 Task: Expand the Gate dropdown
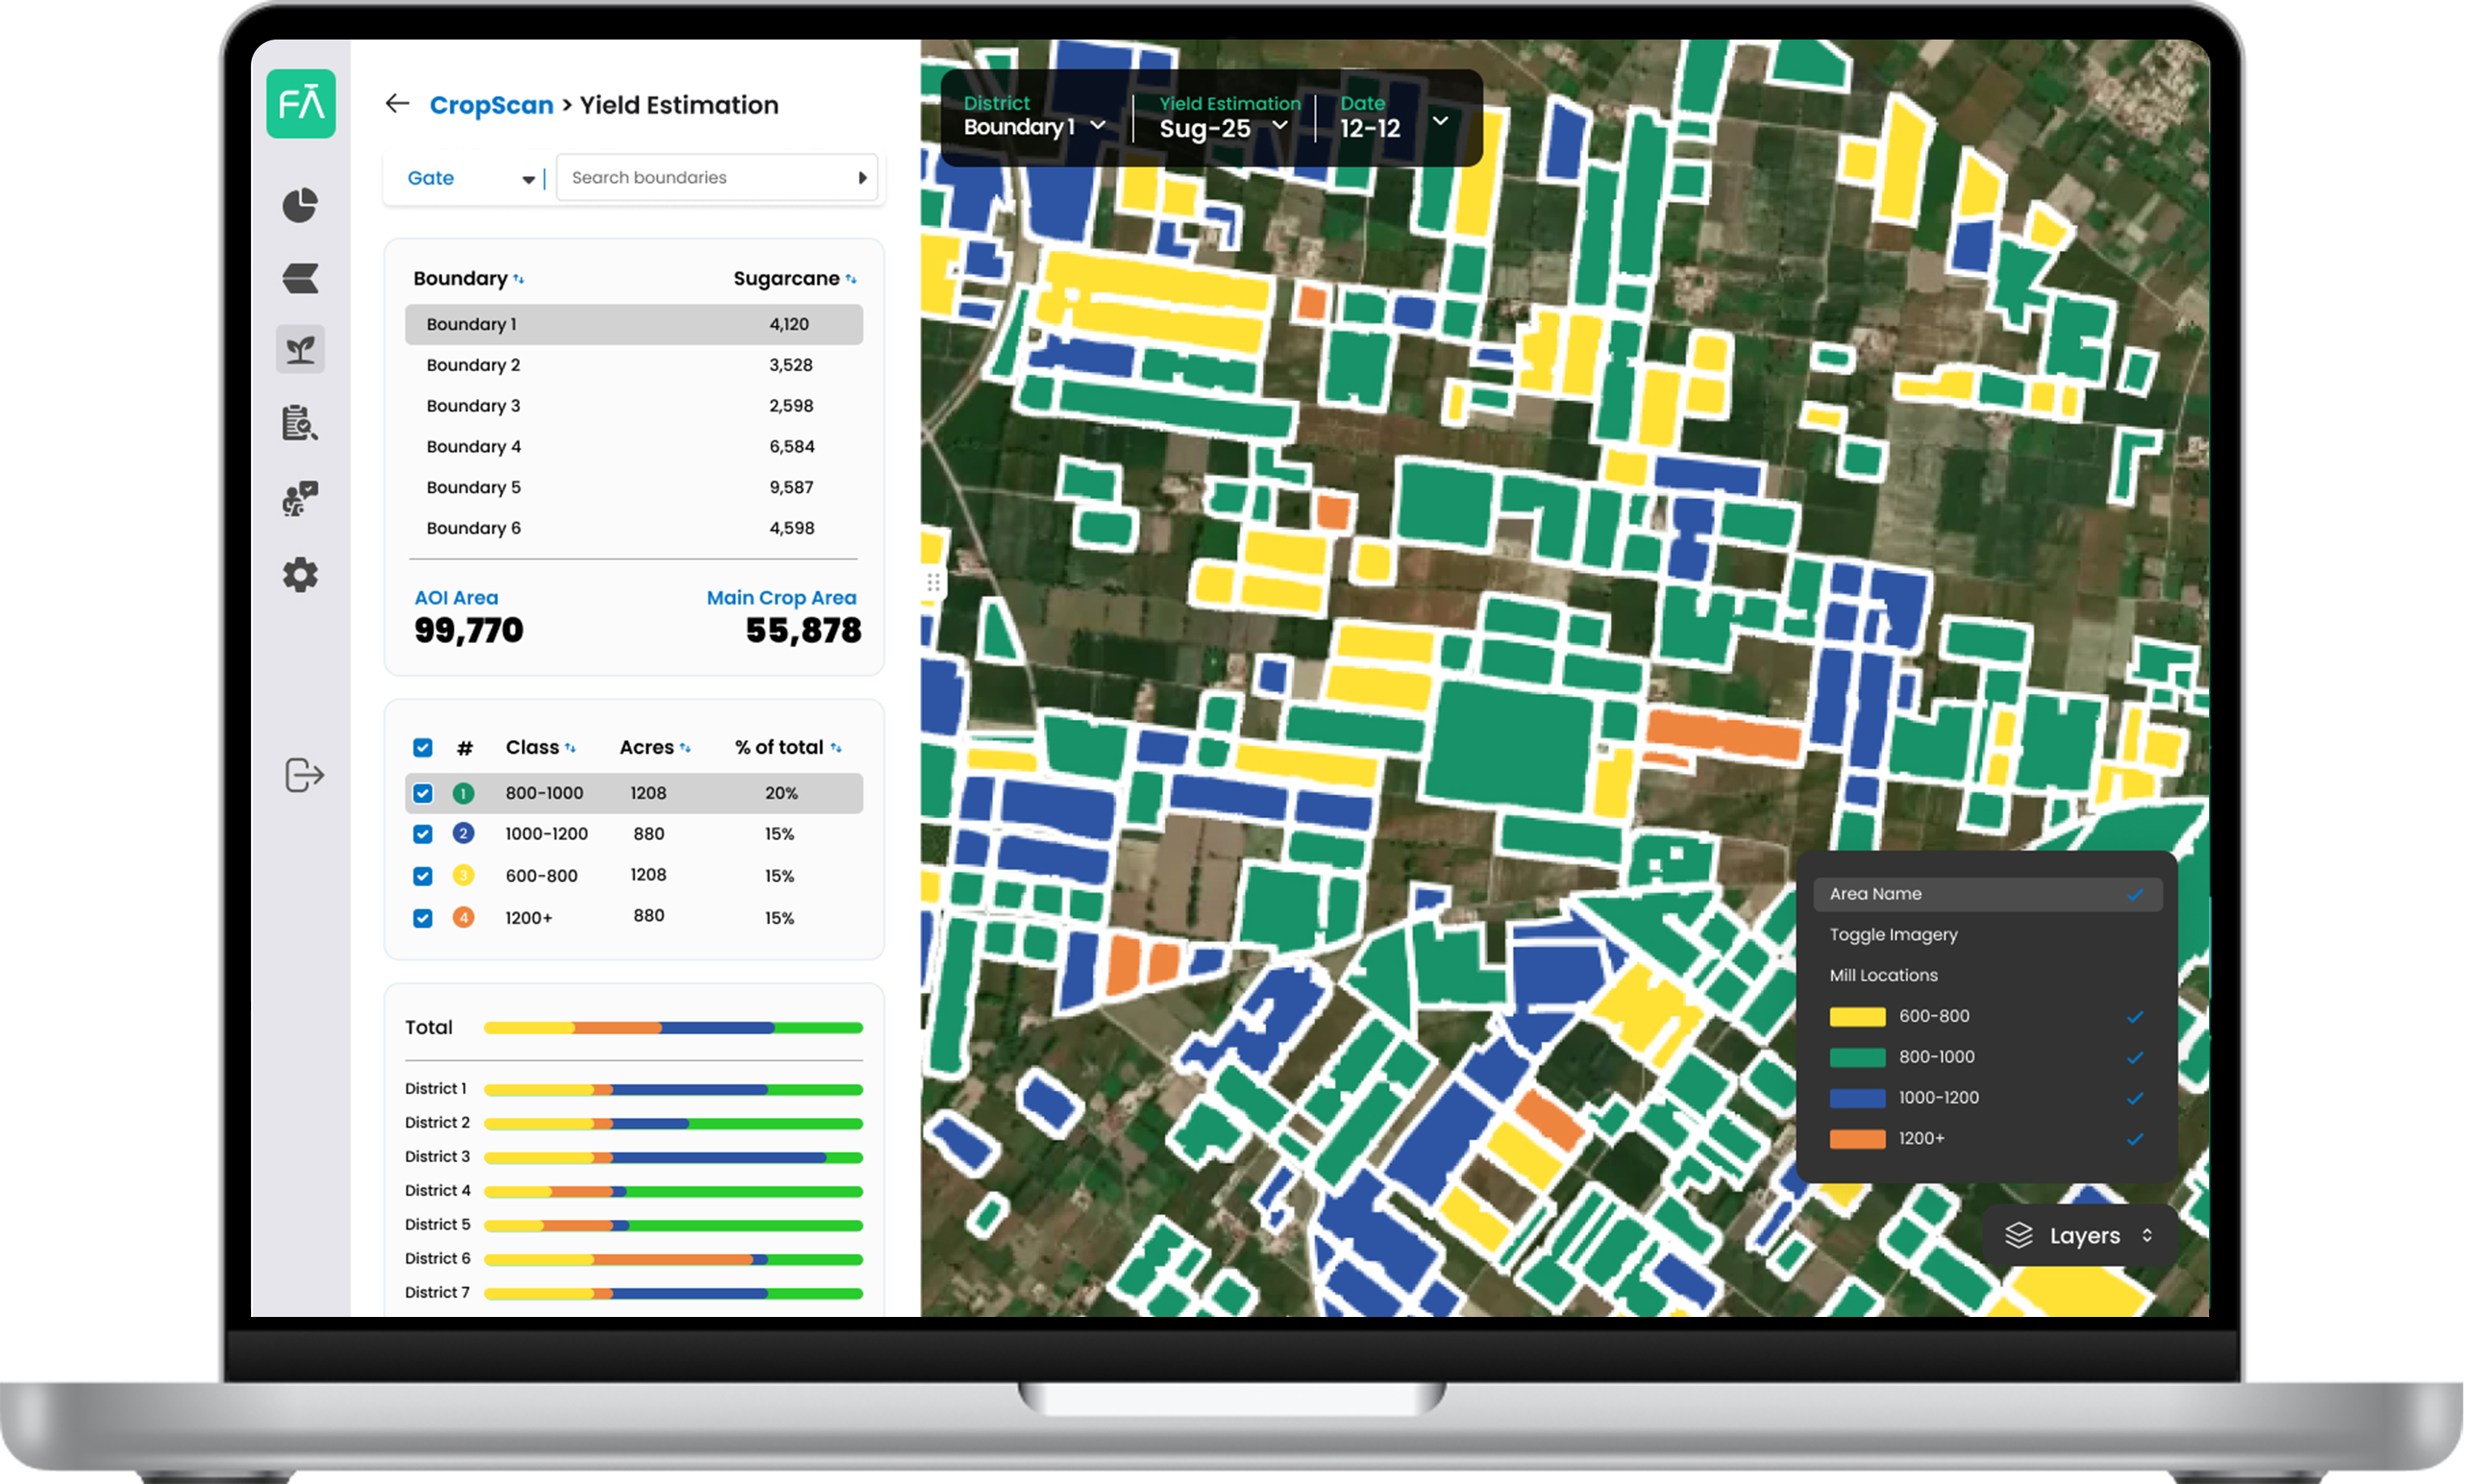pyautogui.click(x=469, y=178)
